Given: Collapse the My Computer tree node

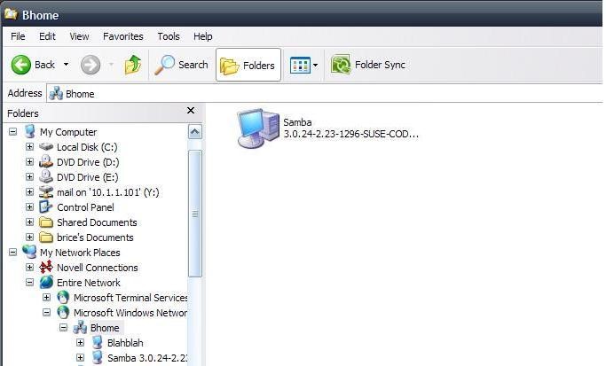Looking at the screenshot, I should tap(12, 132).
